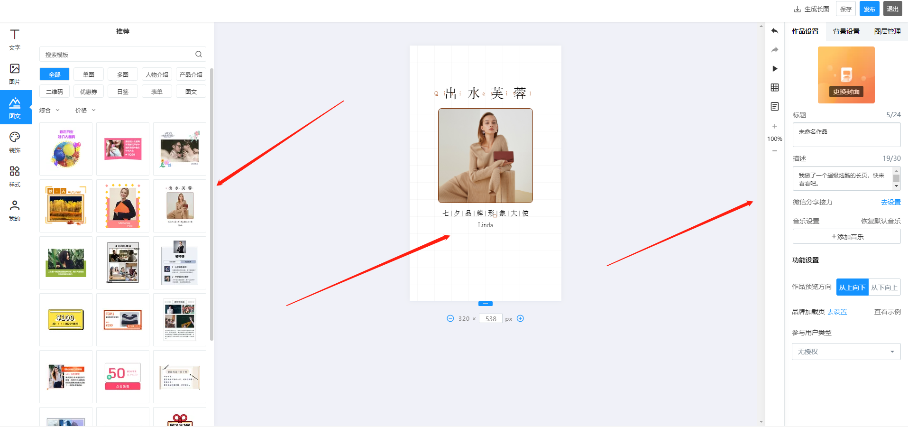Expand the 价格 price dropdown
The height and width of the screenshot is (427, 908).
(x=86, y=110)
